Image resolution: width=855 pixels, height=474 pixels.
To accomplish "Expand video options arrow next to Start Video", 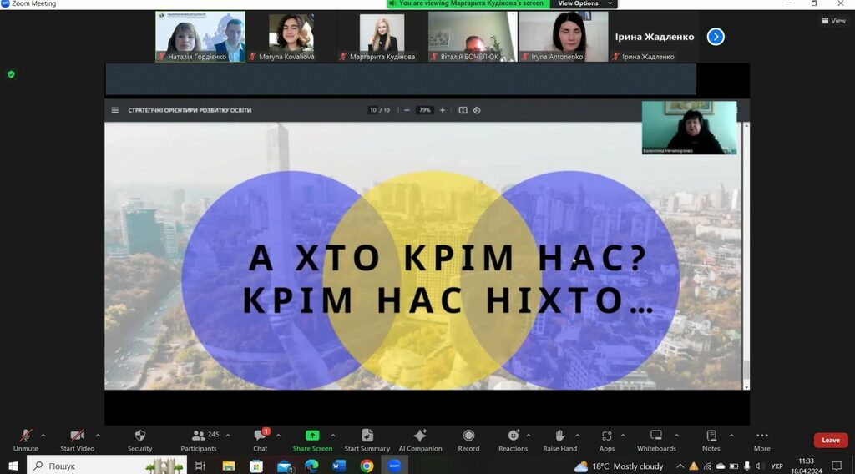I will click(x=98, y=435).
